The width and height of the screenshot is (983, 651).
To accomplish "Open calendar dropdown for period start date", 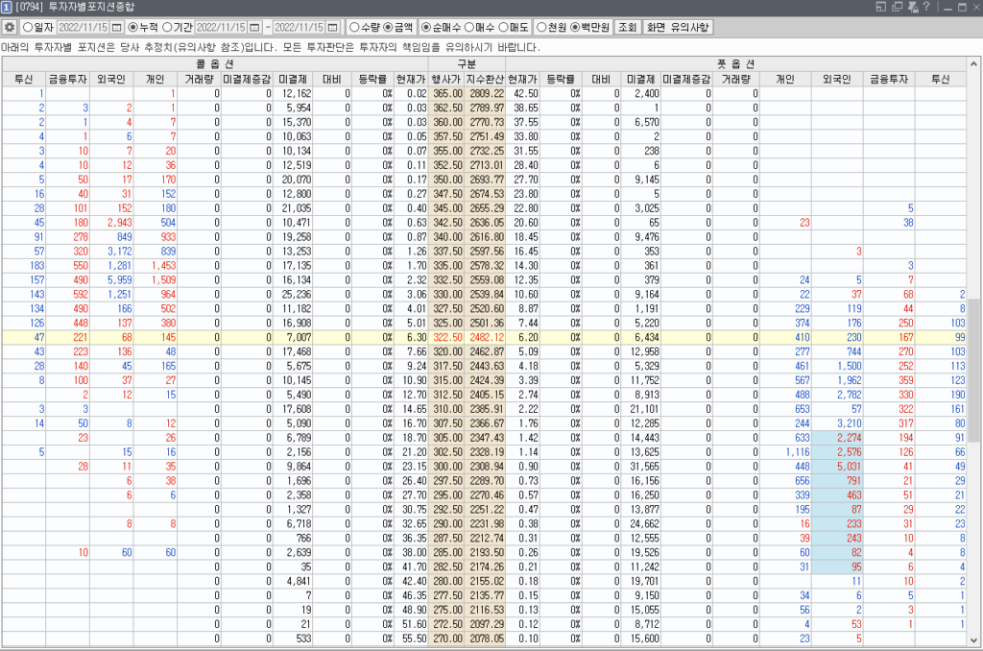I will 255,27.
